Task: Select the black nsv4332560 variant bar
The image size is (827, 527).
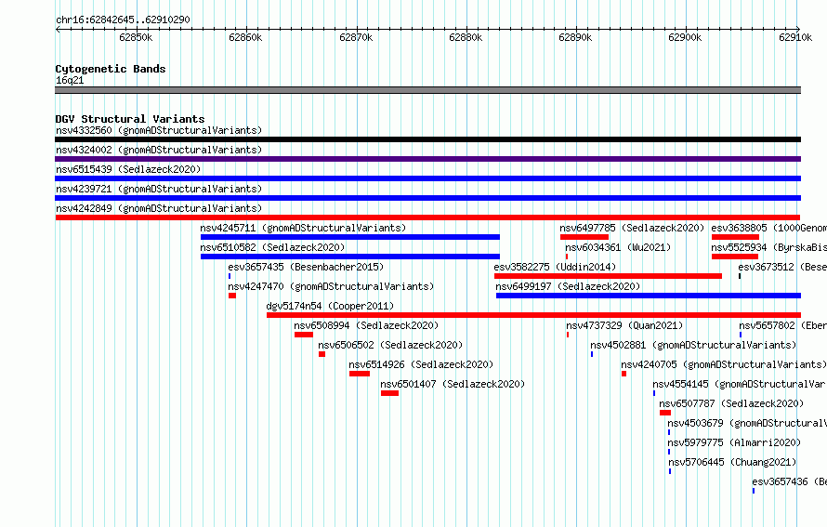Action: [427, 139]
